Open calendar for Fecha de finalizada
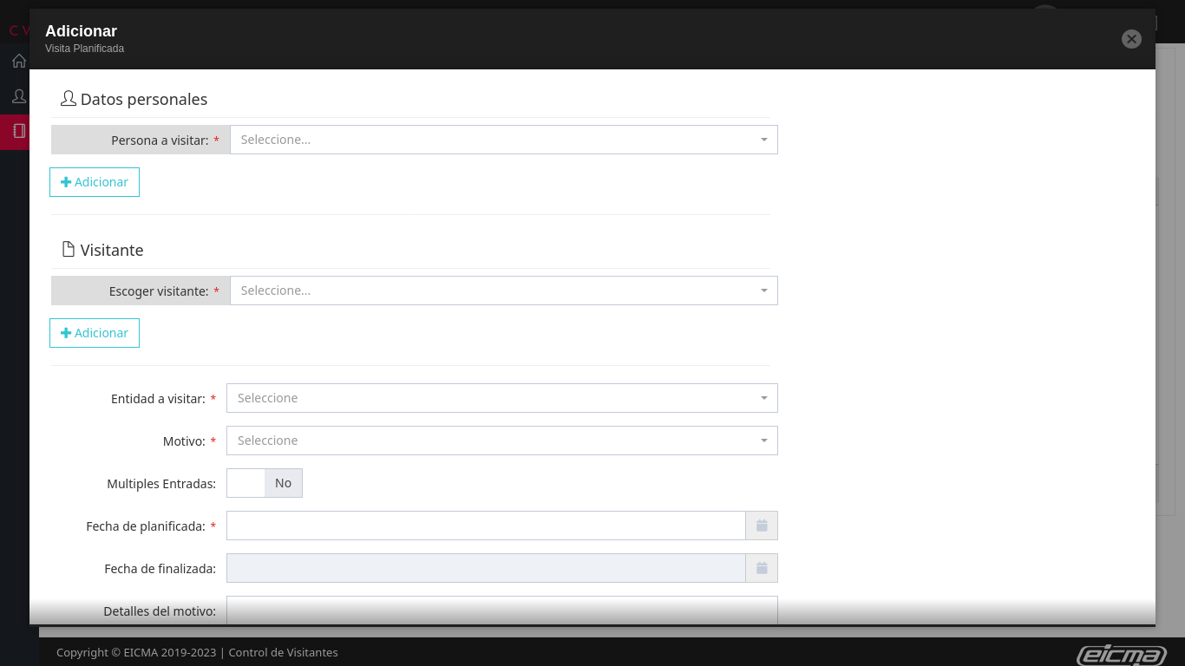This screenshot has width=1185, height=666. (762, 568)
